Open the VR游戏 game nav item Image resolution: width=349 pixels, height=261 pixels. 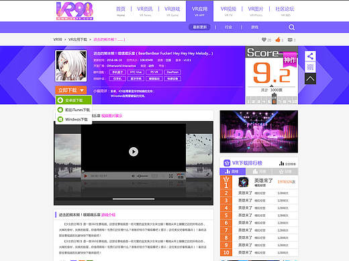pyautogui.click(x=172, y=11)
